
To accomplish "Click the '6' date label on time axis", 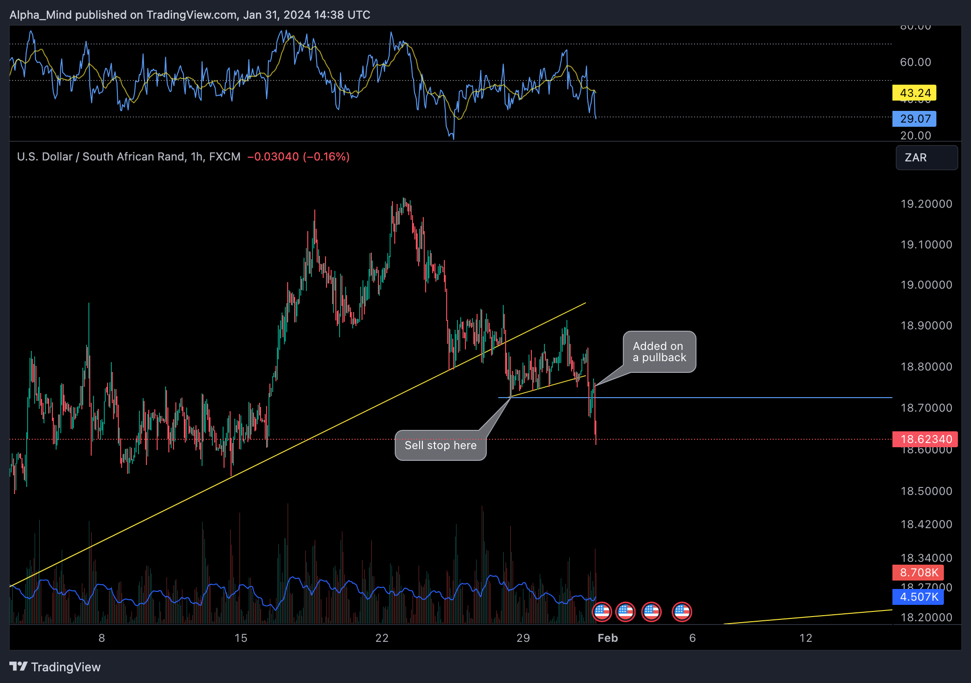I will (x=693, y=638).
